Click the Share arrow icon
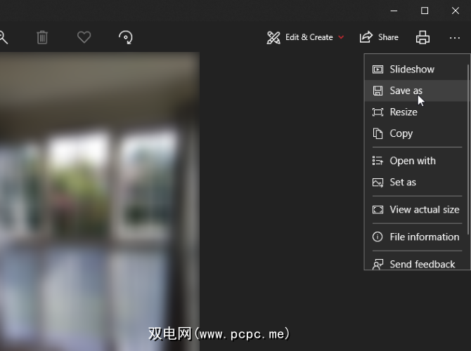The width and height of the screenshot is (471, 351). (366, 37)
